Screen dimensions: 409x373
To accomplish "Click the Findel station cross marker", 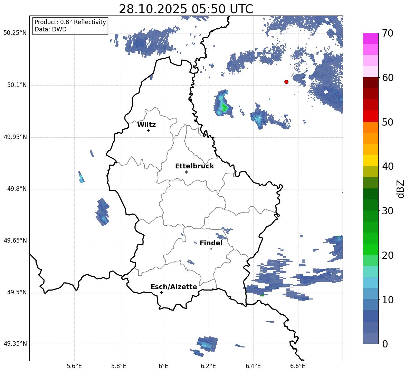I will 211,249.
